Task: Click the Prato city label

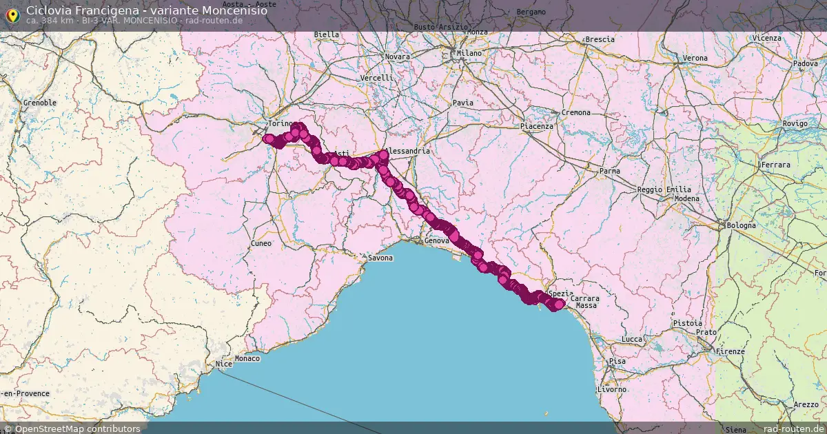Action: pos(706,333)
